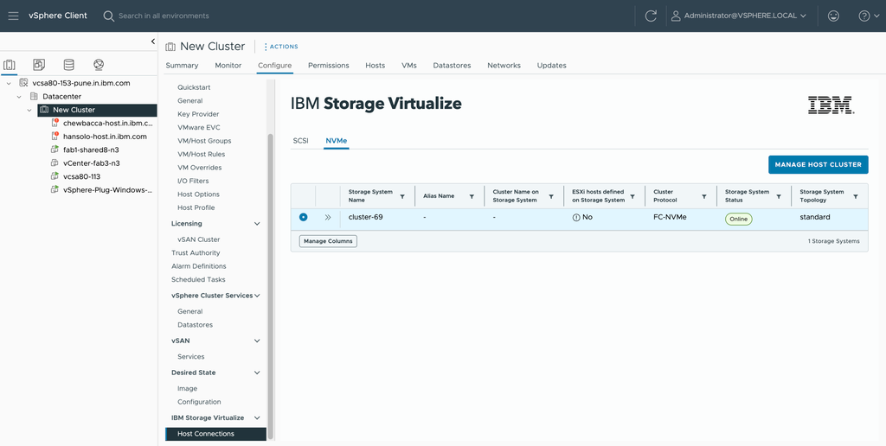Screen dimensions: 886x446
Task: Switch to Hosts and Clusters inventory icon
Action: click(9, 64)
